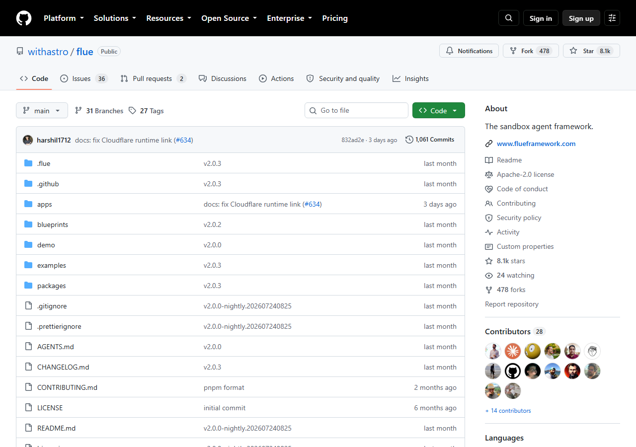Viewport: 636px width, 447px height.
Task: Open the README.md file
Action: [x=57, y=428]
